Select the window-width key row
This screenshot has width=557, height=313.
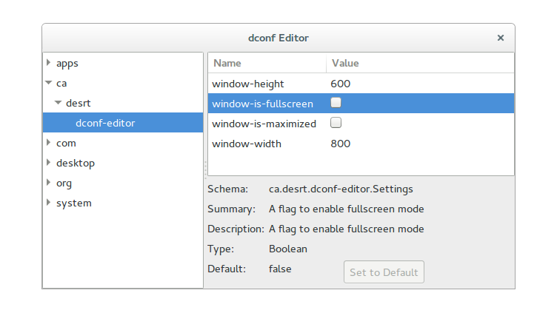[361, 144]
